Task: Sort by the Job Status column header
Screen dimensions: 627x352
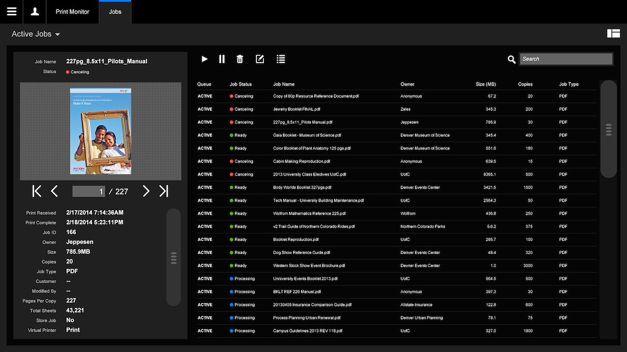Action: coord(241,84)
